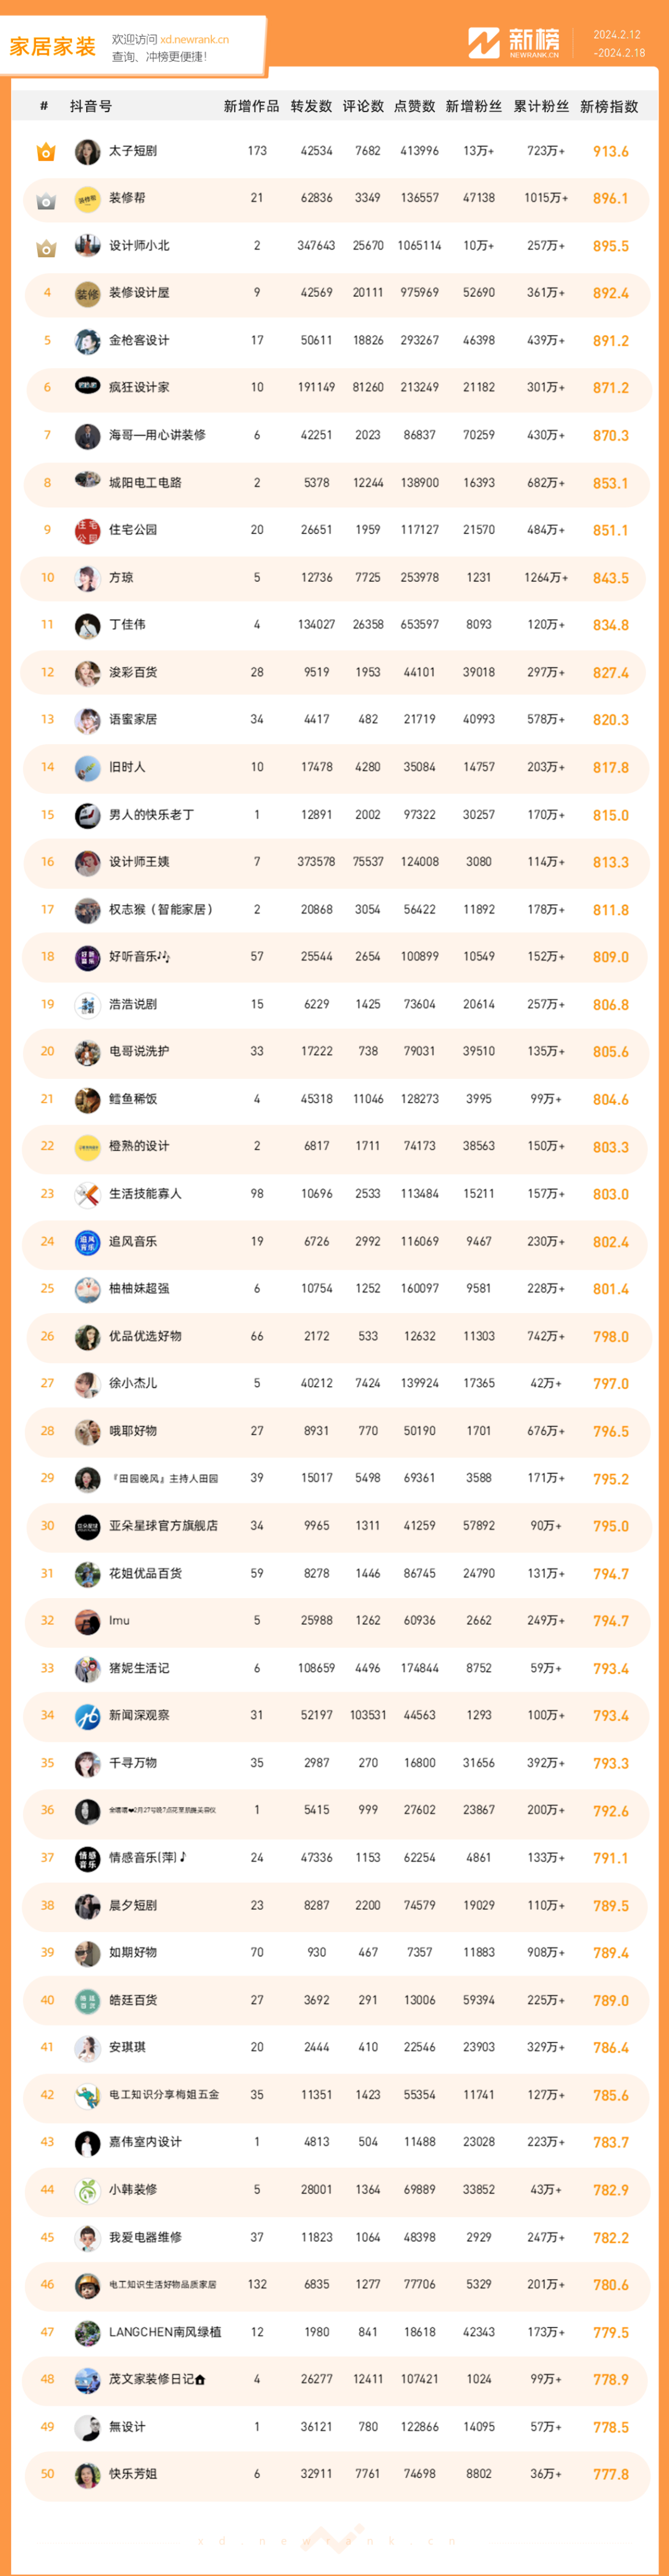Click the bronze crown icon for rank three
This screenshot has height=2576, width=669.
click(46, 247)
